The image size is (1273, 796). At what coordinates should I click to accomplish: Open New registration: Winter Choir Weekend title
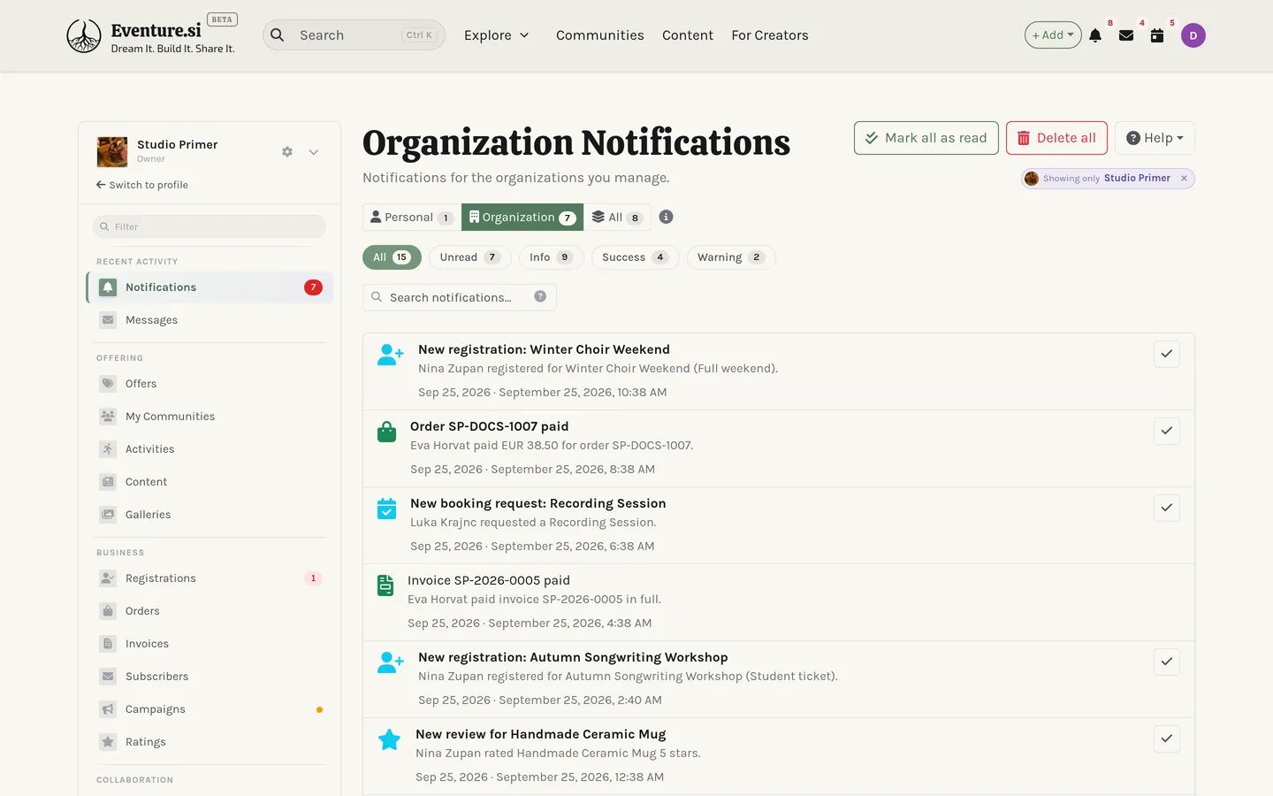(544, 349)
